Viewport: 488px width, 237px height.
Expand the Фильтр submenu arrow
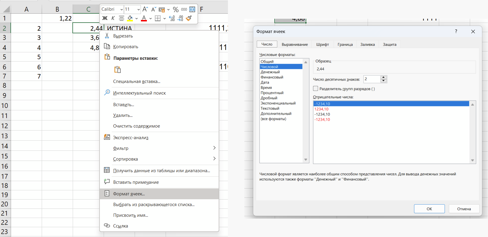tap(214, 148)
